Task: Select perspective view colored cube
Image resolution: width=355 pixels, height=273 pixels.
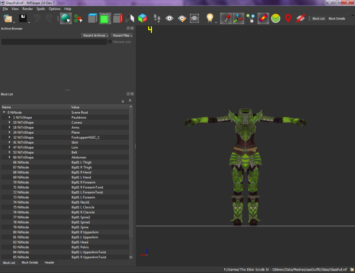Action: 142,18
